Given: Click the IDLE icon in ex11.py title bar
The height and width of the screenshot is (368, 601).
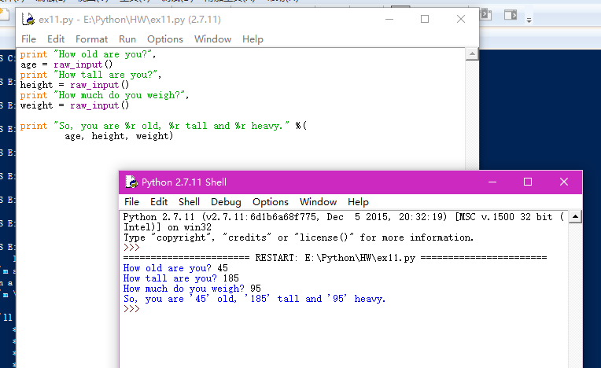Looking at the screenshot, I should [28, 18].
